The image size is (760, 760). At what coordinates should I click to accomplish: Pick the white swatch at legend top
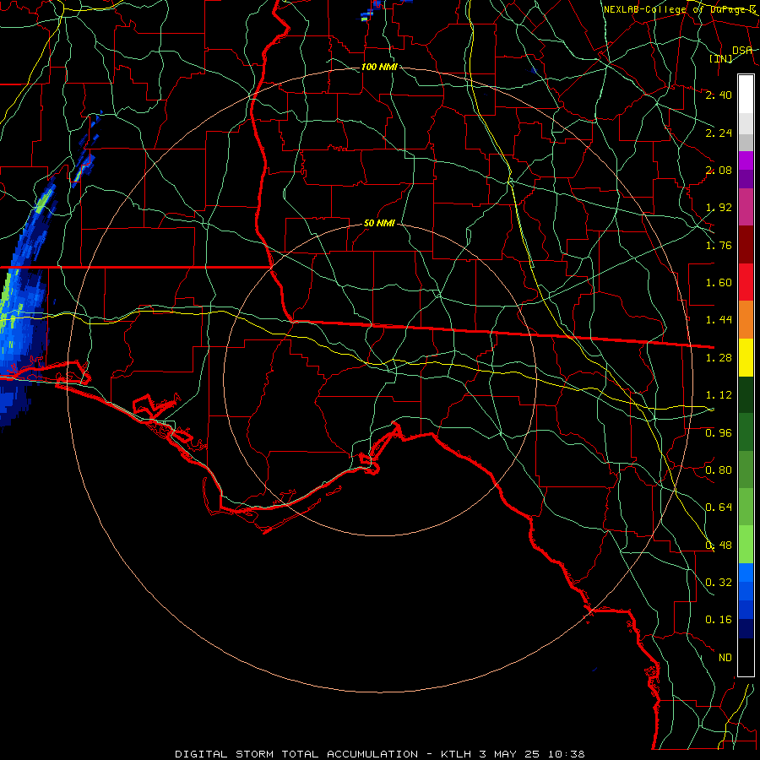click(746, 95)
